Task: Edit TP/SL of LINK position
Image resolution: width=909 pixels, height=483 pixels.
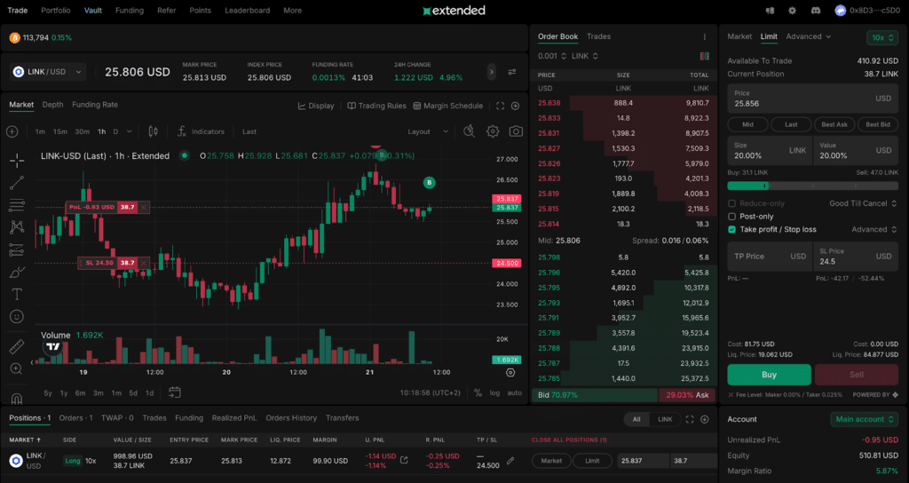Action: (510, 461)
